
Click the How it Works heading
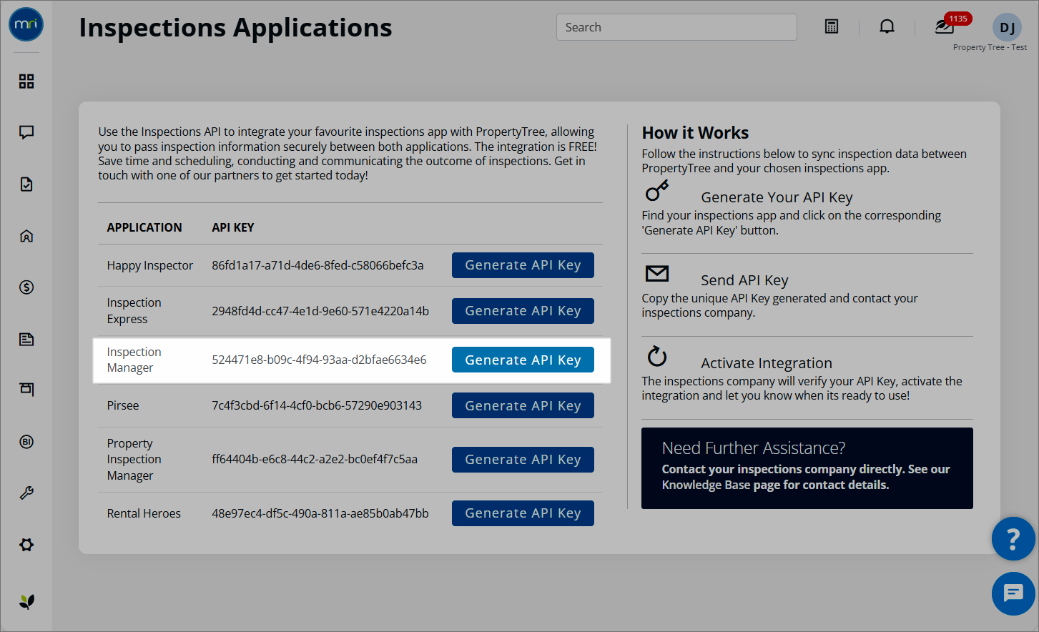coord(695,133)
